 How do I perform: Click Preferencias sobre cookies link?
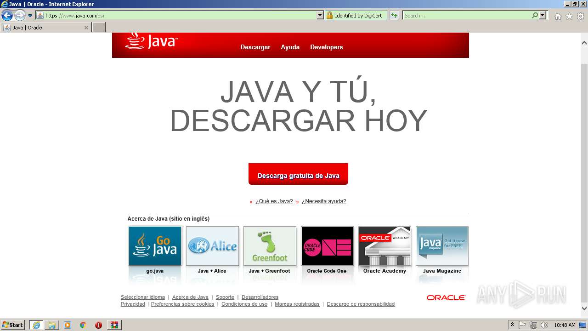pos(182,304)
